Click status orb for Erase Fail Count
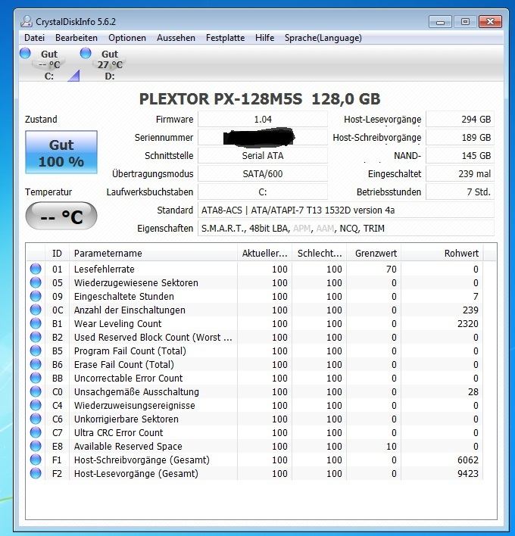This screenshot has height=536, width=515. [x=36, y=364]
